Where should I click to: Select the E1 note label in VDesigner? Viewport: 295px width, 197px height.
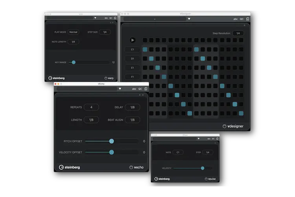[133, 68]
